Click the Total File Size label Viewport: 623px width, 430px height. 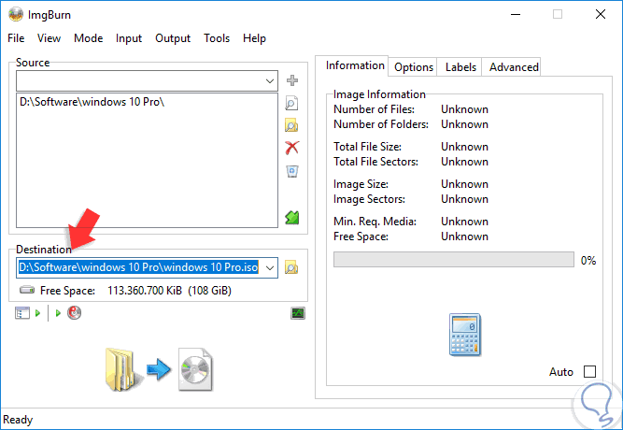367,147
